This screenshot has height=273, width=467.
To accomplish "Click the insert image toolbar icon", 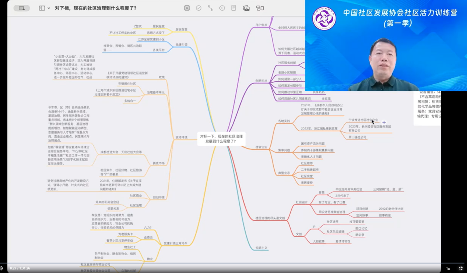I will click(x=246, y=8).
